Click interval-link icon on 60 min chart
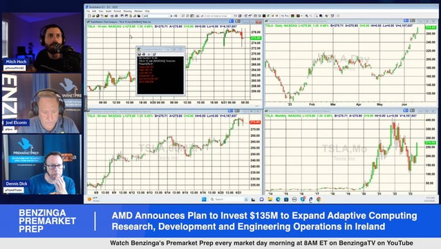Image resolution: width=441 pixels, height=249 pixels. tap(237, 111)
